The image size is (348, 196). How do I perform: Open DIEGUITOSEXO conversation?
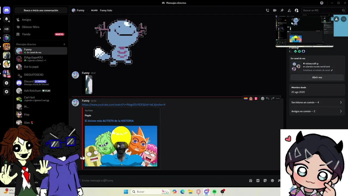click(41, 75)
